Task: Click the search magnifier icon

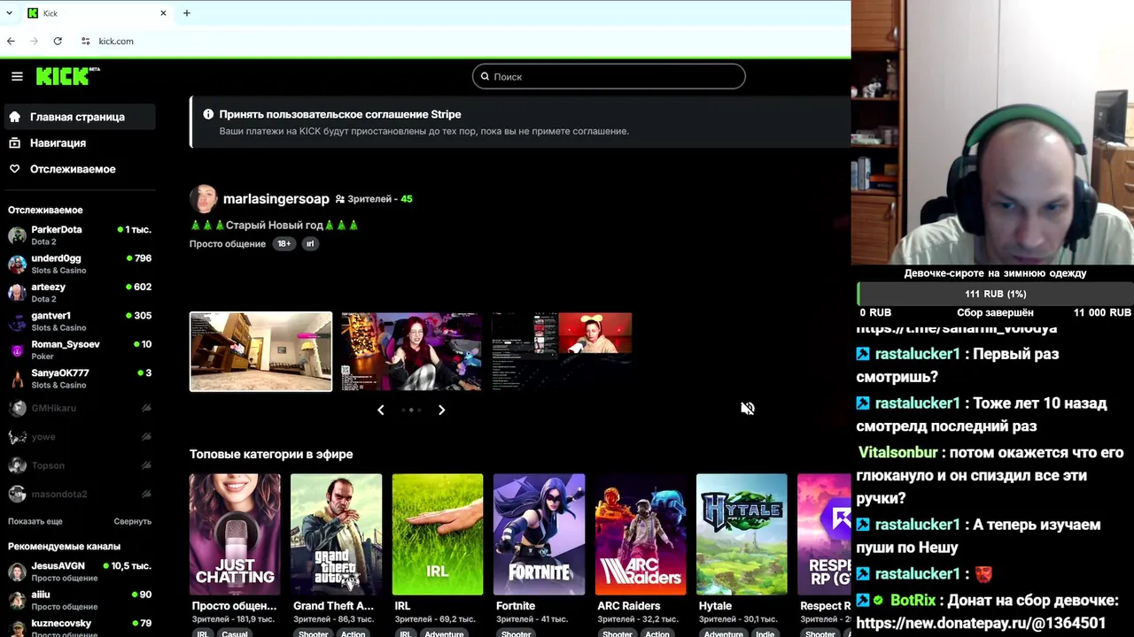Action: 485,76
